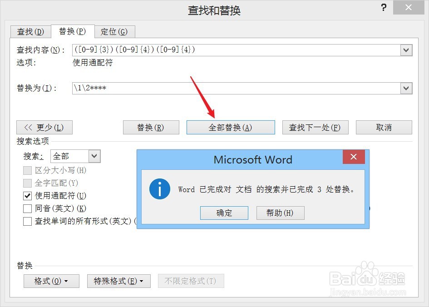The image size is (429, 307).
Task: Click the 替换(R) button
Action: [151, 128]
